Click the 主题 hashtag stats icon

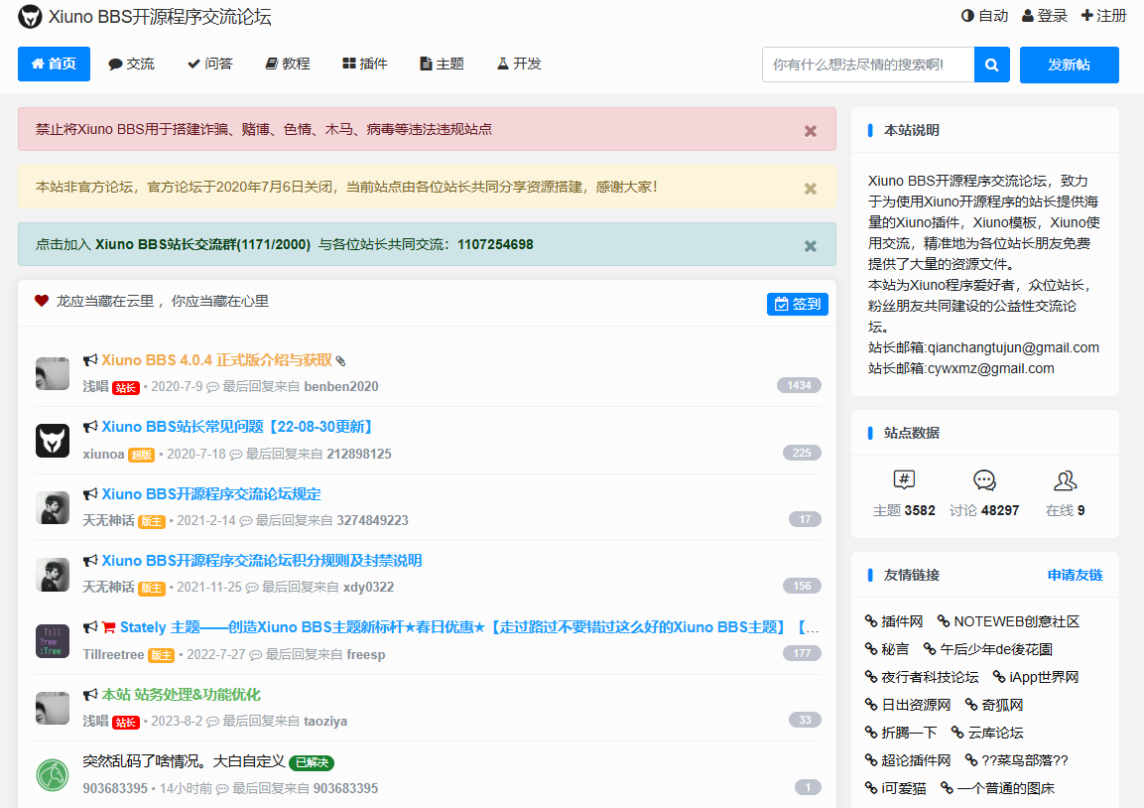[x=904, y=479]
